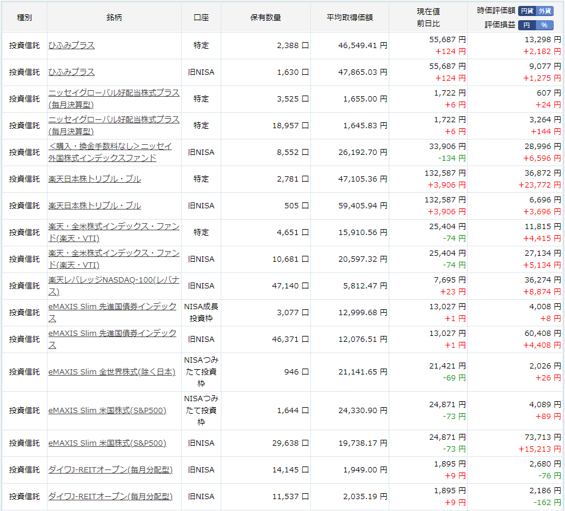Select valuation amount 60,408 円
565x511 pixels.
542,334
